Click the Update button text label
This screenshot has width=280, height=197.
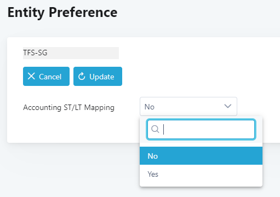(x=102, y=77)
